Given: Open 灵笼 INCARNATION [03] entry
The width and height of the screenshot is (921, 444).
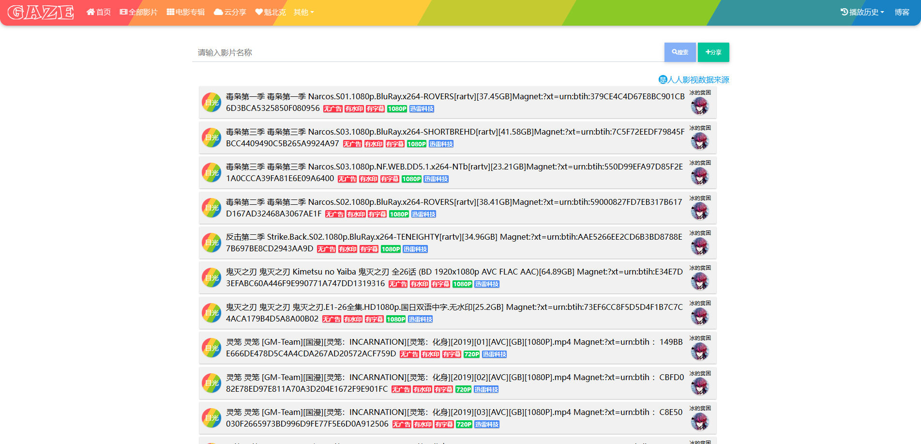Looking at the screenshot, I should (454, 418).
